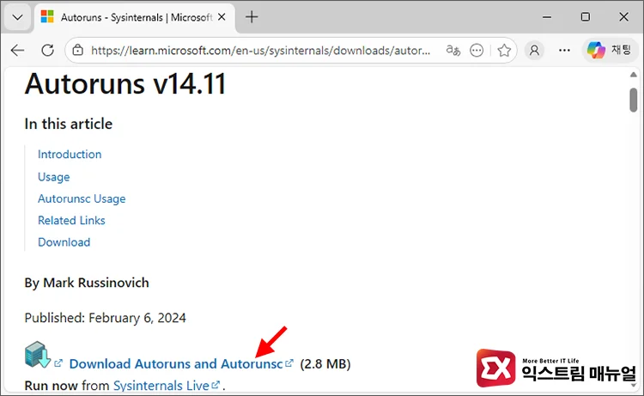This screenshot has width=644, height=396.
Task: Expand the tab list dropdown chevron
Action: (x=17, y=17)
